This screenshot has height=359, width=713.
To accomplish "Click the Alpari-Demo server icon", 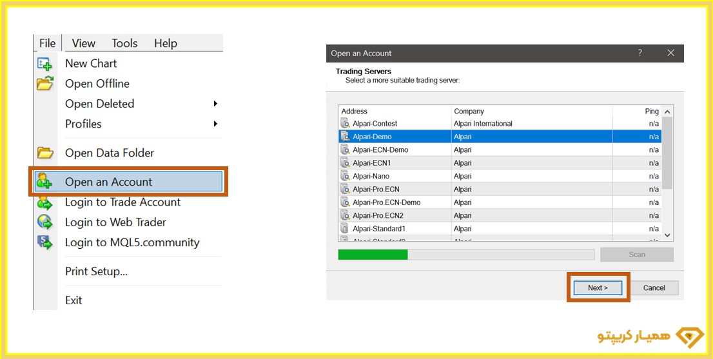I will pos(345,137).
